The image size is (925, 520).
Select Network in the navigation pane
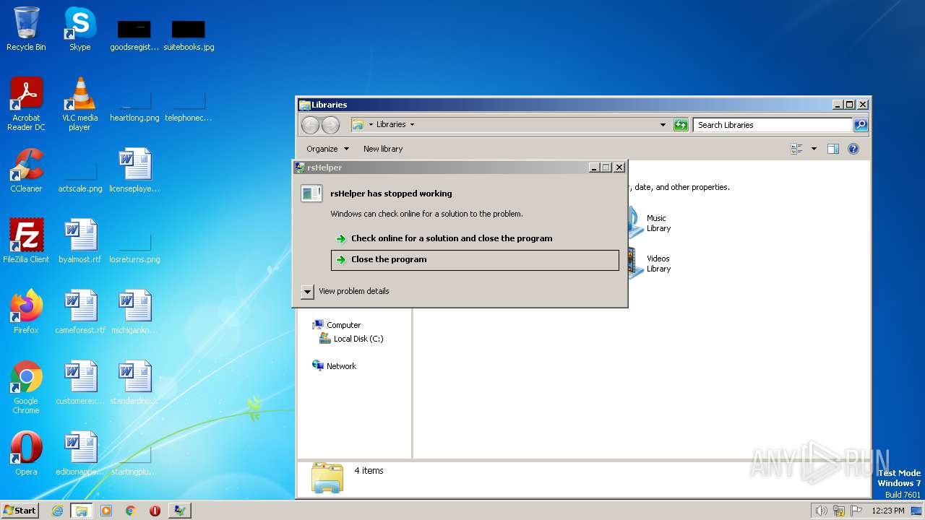click(x=335, y=366)
